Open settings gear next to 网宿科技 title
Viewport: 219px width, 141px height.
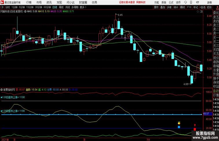pos(25,12)
